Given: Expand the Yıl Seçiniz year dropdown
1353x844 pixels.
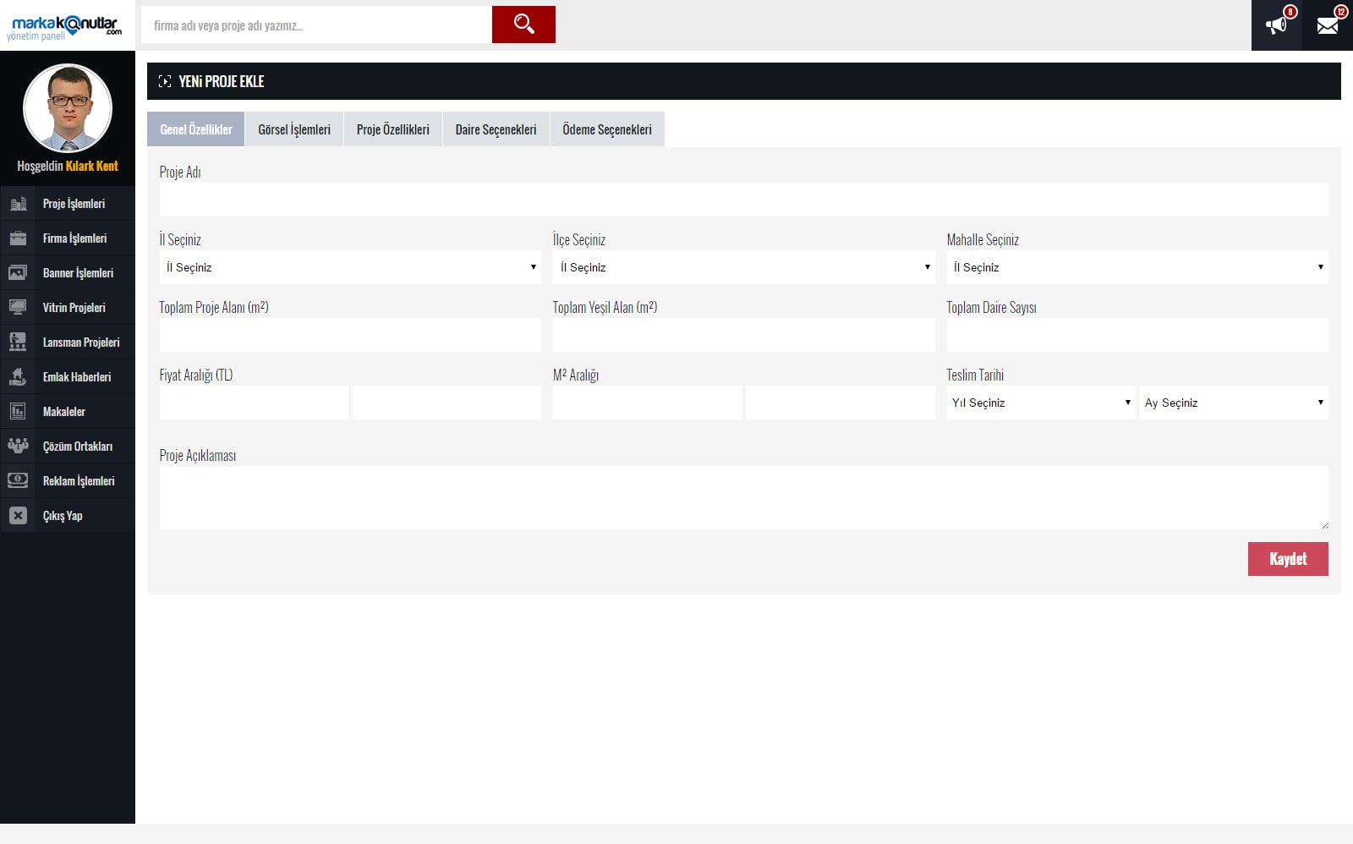Looking at the screenshot, I should pyautogui.click(x=1040, y=403).
